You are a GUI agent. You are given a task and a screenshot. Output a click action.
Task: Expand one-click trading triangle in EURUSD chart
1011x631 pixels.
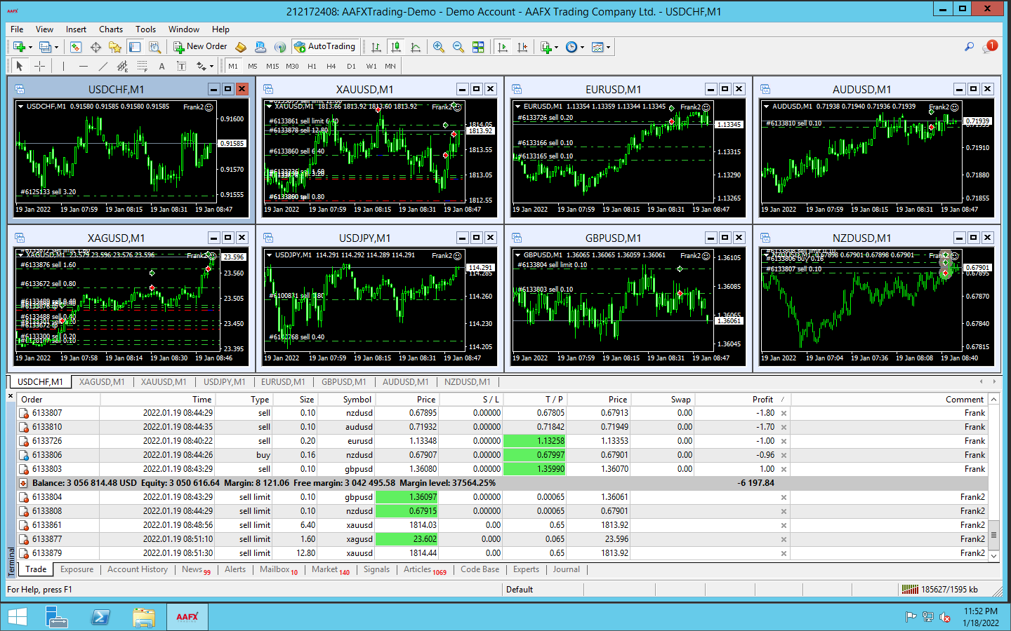(x=518, y=107)
